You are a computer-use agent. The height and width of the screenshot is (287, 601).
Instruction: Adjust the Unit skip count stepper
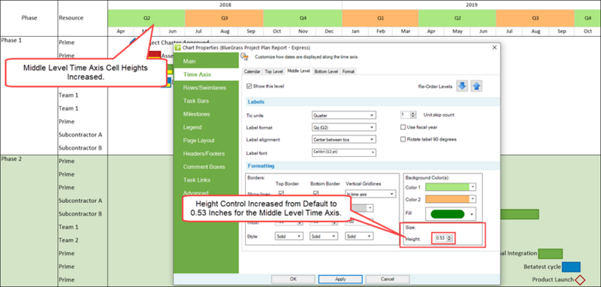[x=412, y=115]
